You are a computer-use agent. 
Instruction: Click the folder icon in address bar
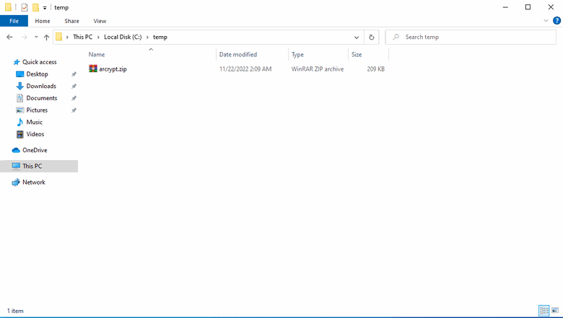pyautogui.click(x=59, y=37)
